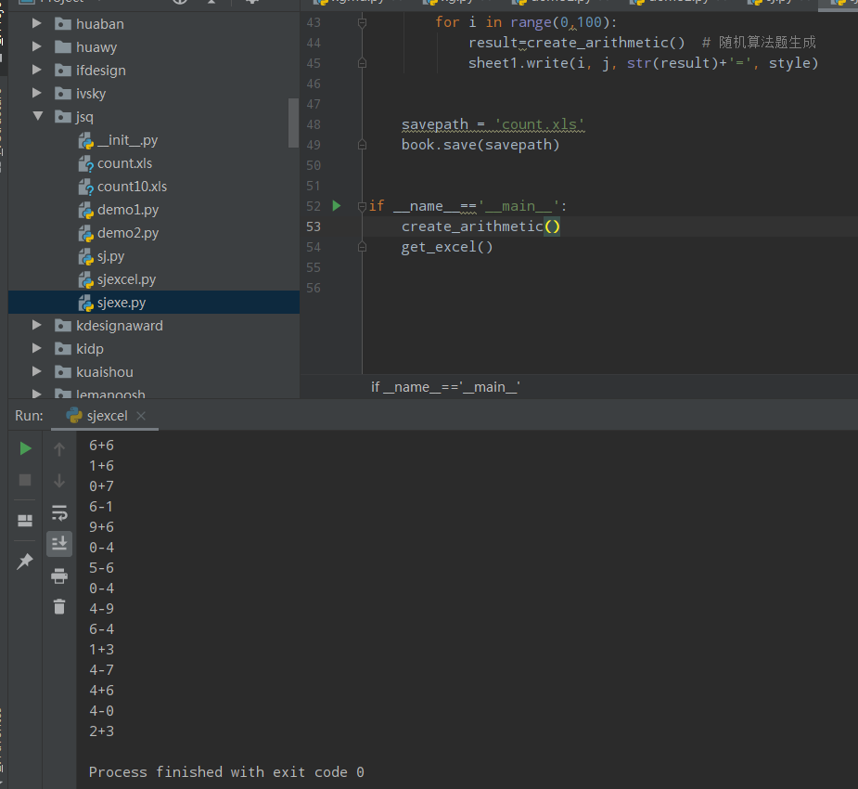The width and height of the screenshot is (858, 789).
Task: Expand the kuaishou folder
Action: (37, 372)
